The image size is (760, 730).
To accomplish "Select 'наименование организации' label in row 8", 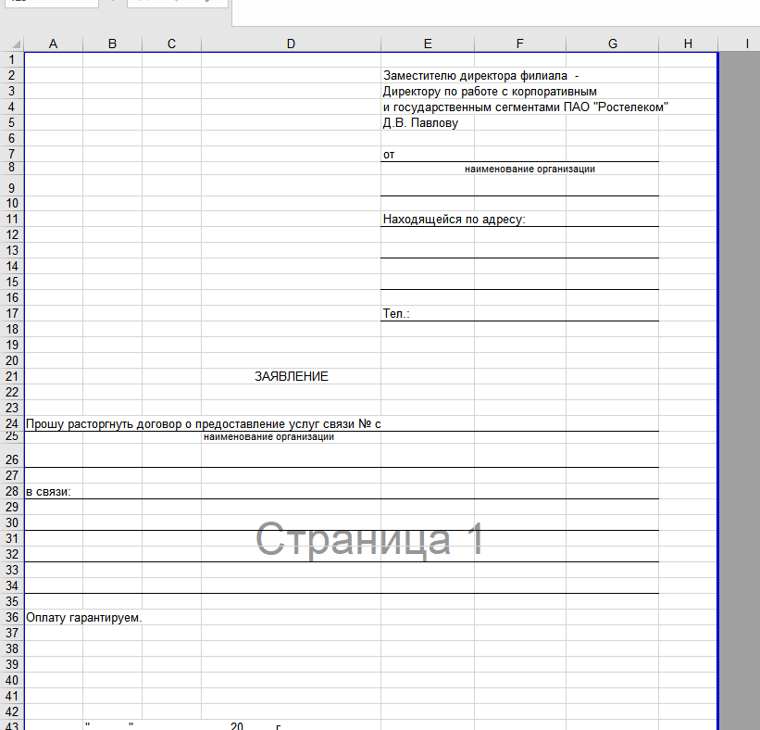I will point(530,169).
